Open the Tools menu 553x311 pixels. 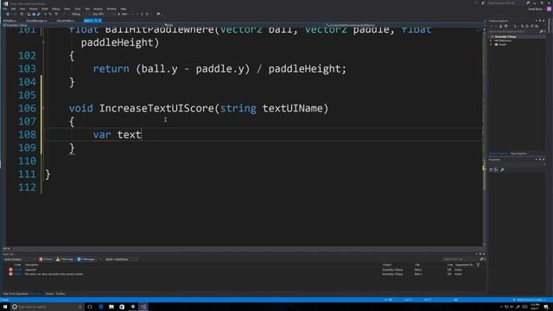pyautogui.click(x=77, y=9)
